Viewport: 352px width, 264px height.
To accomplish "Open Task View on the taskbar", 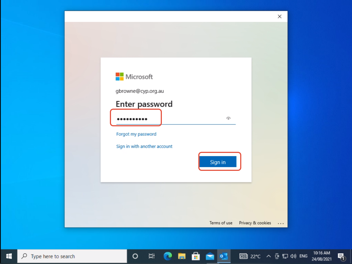I will coord(152,256).
